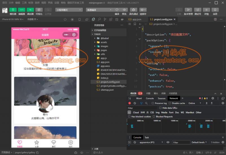Viewport: 226px width, 155px height.
Task: Click the mini program capsule menu dots
Action: (x=66, y=35)
